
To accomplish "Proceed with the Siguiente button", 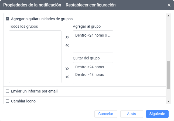I will [x=157, y=114].
